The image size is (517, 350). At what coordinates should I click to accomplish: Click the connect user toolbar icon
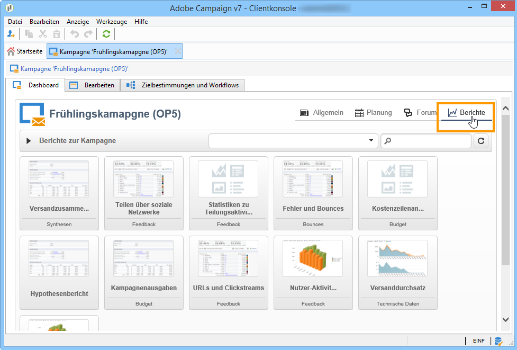11,34
